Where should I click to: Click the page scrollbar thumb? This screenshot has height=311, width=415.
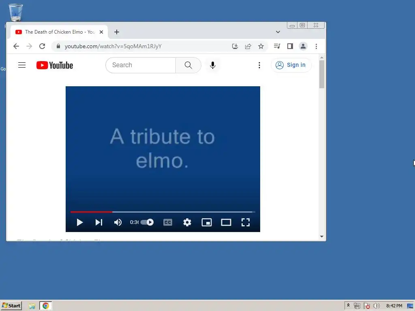pyautogui.click(x=322, y=75)
